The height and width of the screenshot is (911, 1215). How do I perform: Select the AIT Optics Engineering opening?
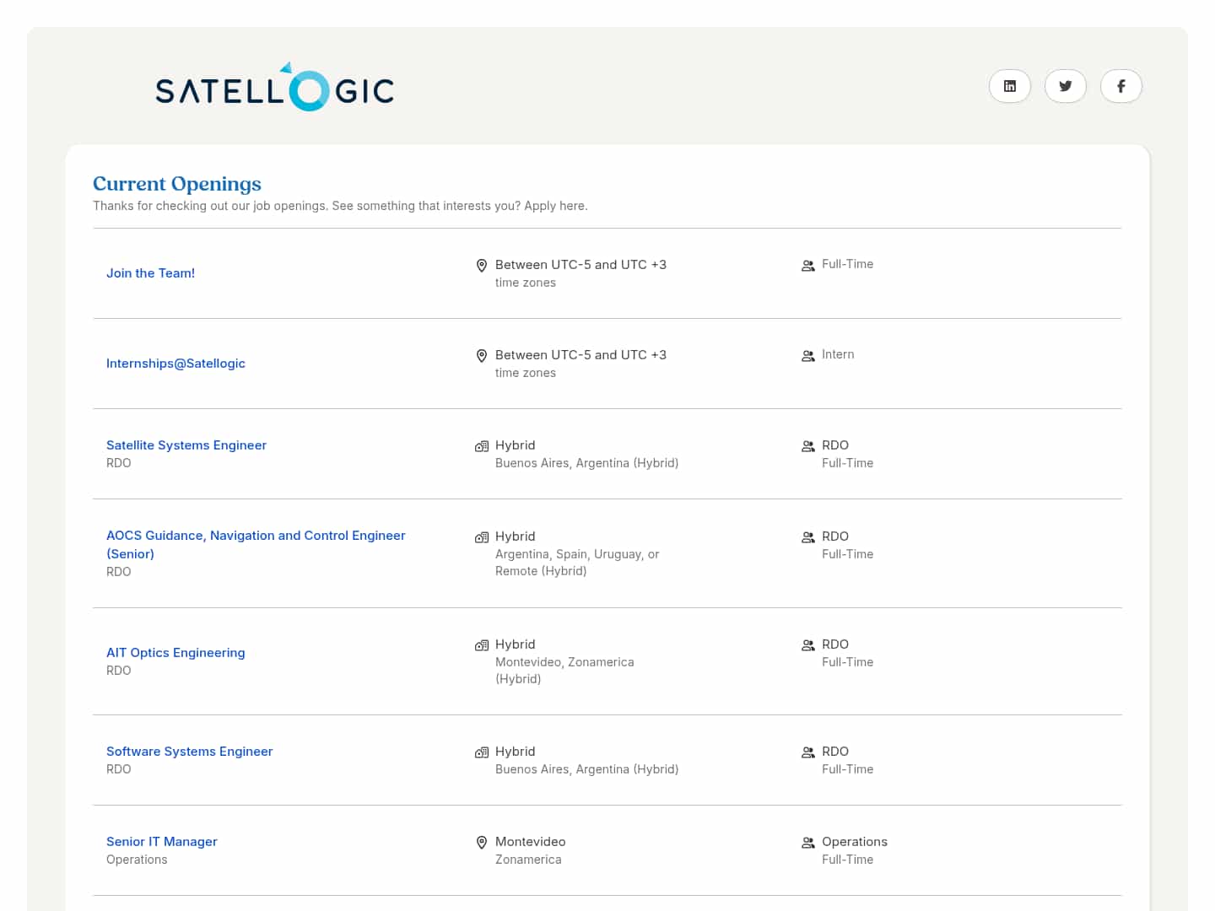[x=175, y=653]
